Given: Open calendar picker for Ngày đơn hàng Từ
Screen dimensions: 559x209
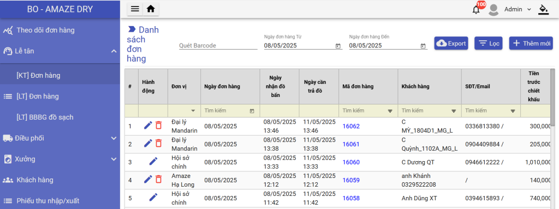Looking at the screenshot, I should click(338, 46).
